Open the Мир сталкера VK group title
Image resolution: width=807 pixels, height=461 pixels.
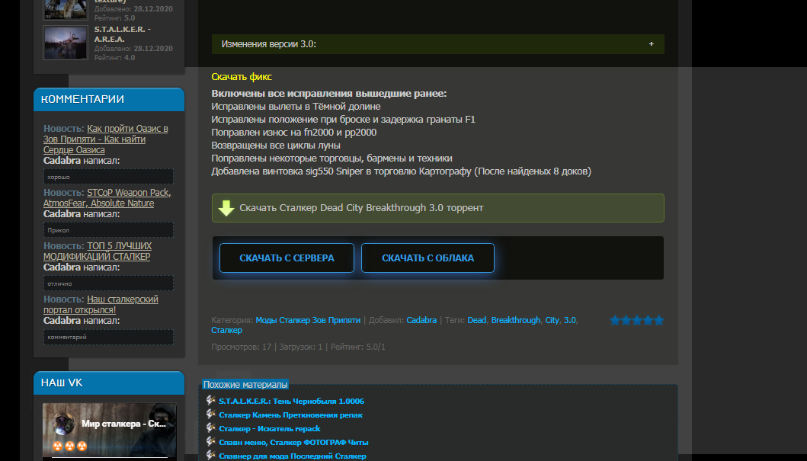click(x=123, y=424)
